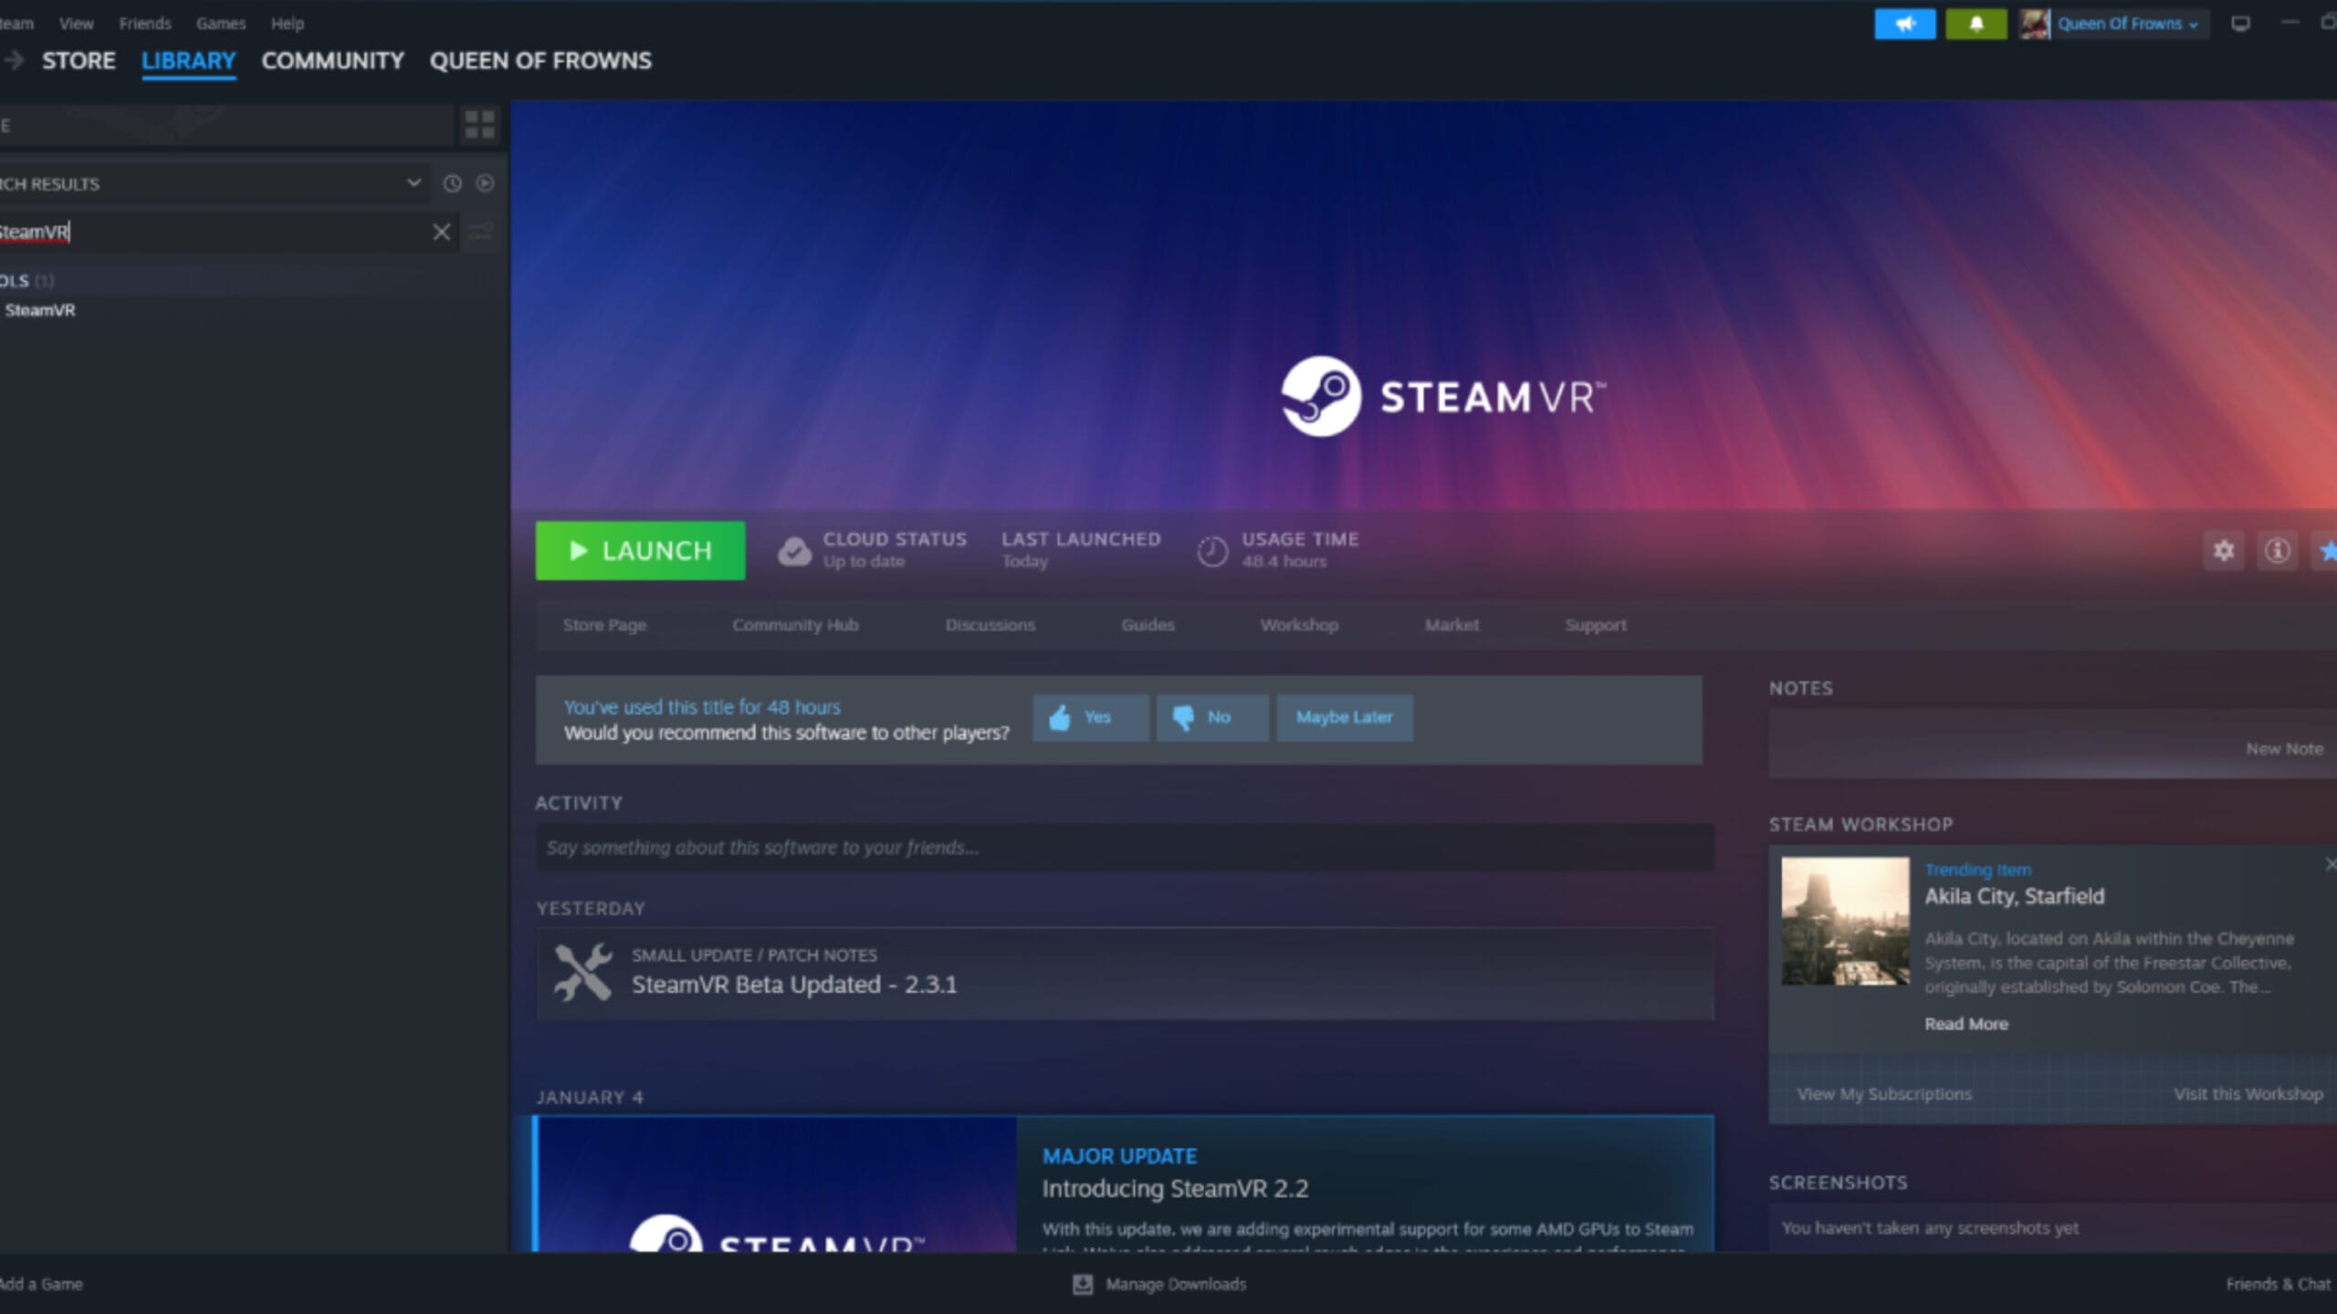Go to the Store Page link
Image resolution: width=2337 pixels, height=1314 pixels.
tap(604, 625)
